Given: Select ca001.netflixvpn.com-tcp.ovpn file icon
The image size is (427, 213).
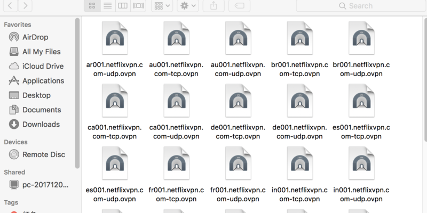Looking at the screenshot, I should click(115, 101).
